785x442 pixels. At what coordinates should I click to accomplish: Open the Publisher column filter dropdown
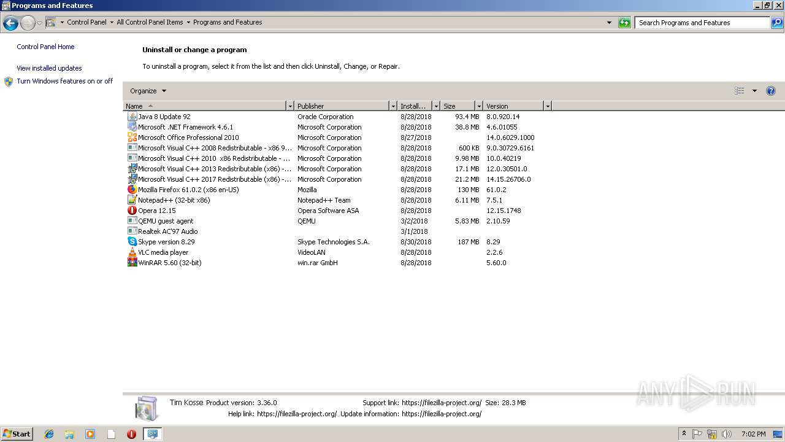(x=393, y=106)
